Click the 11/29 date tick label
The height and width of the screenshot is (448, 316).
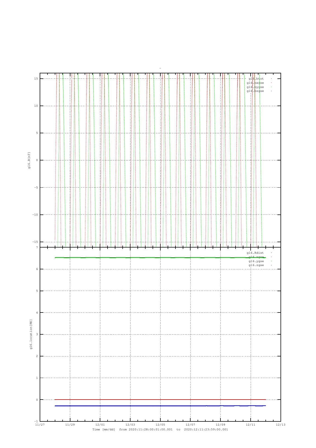tap(70, 425)
